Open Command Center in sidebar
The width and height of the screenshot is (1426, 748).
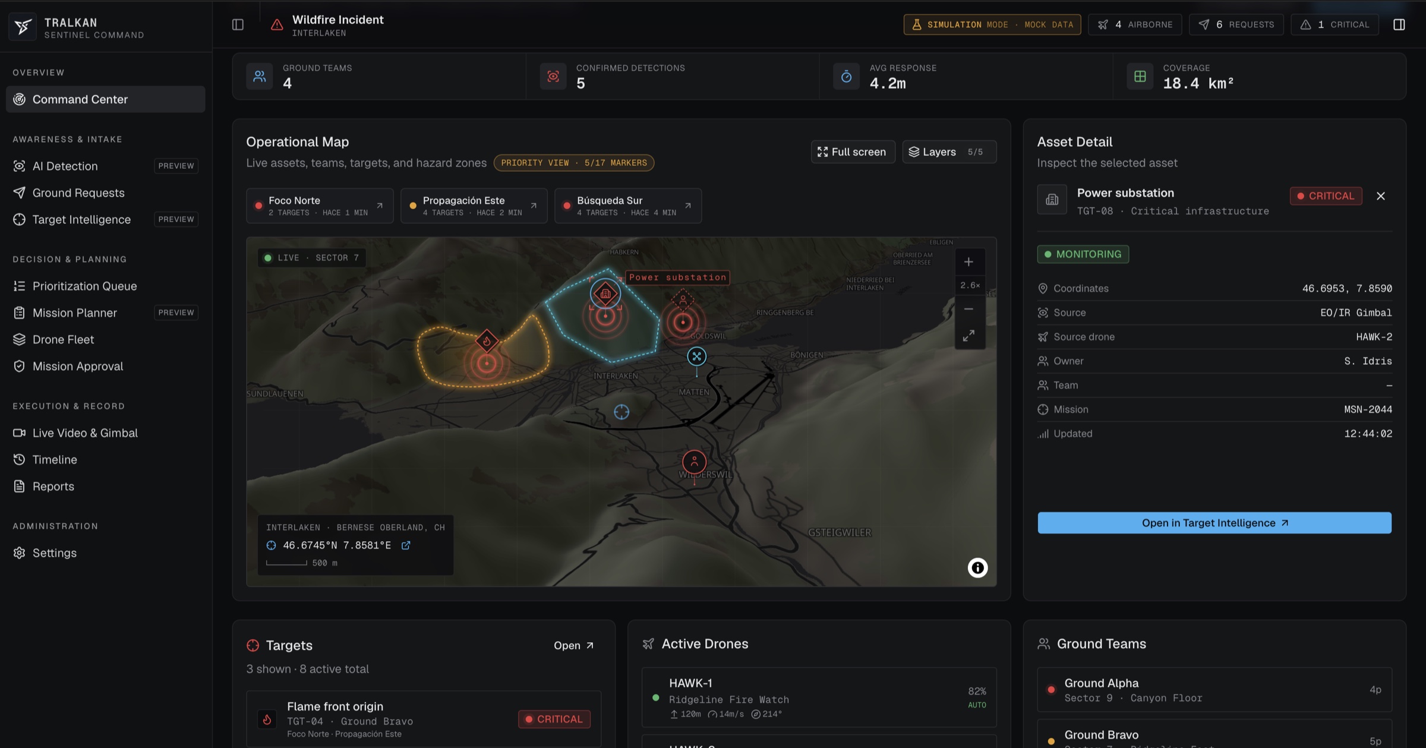(x=106, y=99)
